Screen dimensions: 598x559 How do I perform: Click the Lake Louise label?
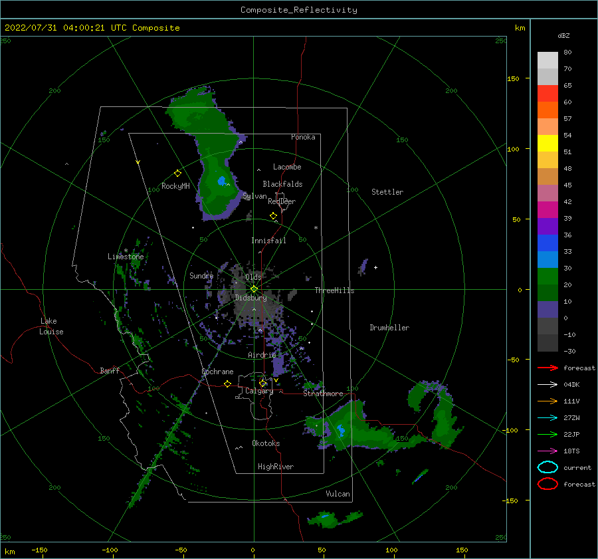click(51, 326)
